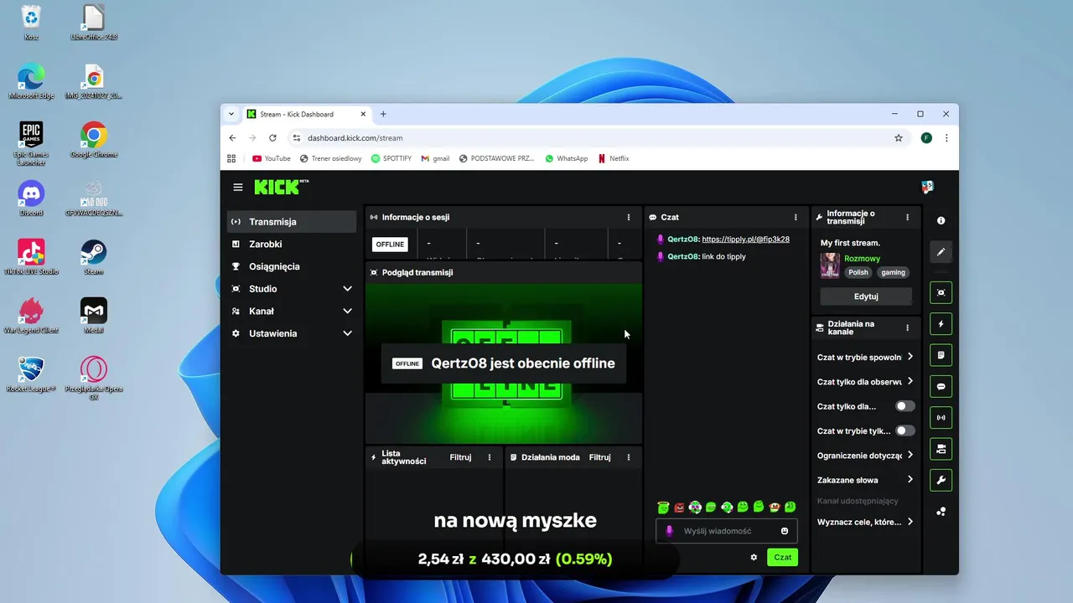Expand the Kanał sidebar section

click(x=292, y=311)
